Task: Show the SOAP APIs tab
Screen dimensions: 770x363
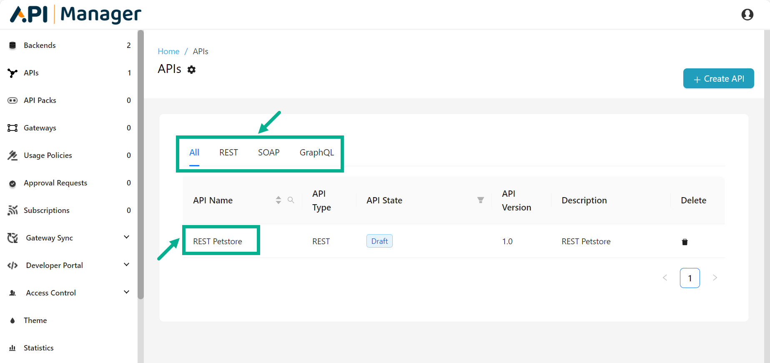Action: (268, 153)
